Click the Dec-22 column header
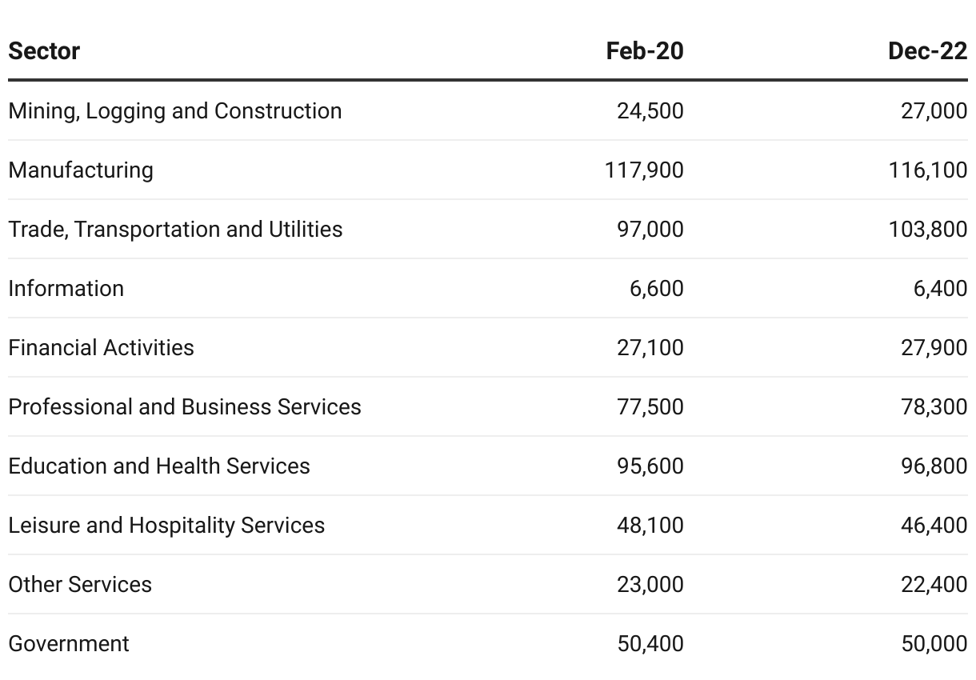The height and width of the screenshot is (680, 976). 927,51
